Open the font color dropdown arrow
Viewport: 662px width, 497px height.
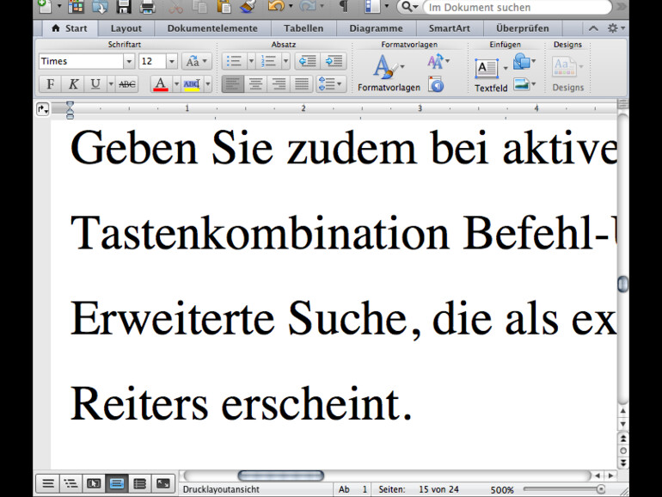pos(176,84)
